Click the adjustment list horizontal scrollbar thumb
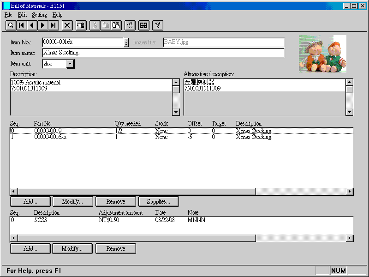 tap(137, 238)
